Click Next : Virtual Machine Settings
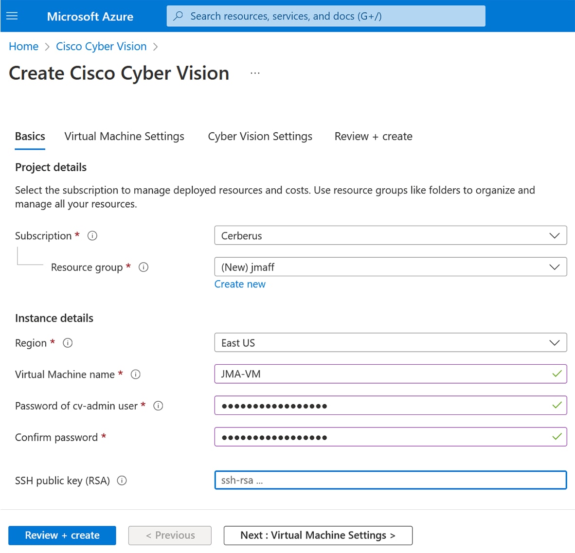 coord(318,535)
